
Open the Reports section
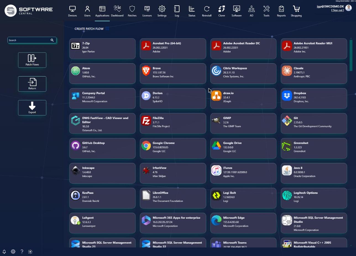(x=281, y=11)
